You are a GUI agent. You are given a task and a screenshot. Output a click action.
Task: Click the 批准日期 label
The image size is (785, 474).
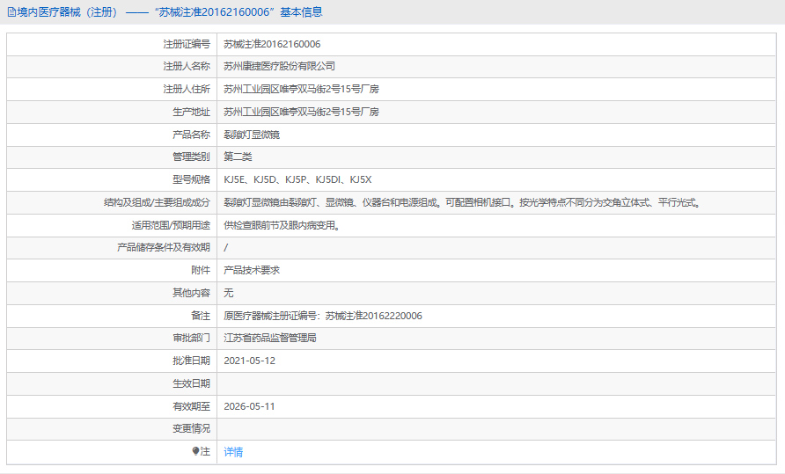[191, 361]
